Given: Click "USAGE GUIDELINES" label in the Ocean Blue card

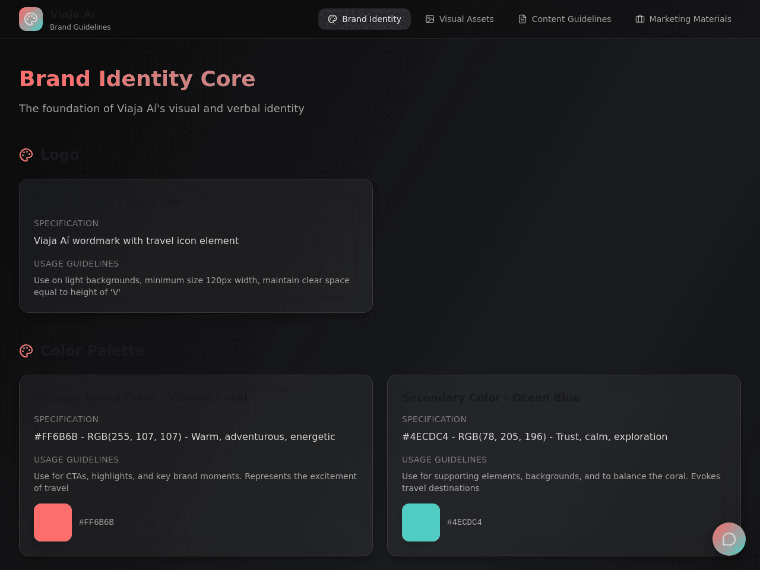Looking at the screenshot, I should tap(444, 460).
